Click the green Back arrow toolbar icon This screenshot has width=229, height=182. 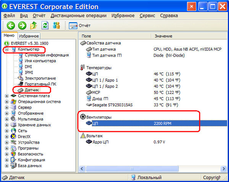[11, 26]
